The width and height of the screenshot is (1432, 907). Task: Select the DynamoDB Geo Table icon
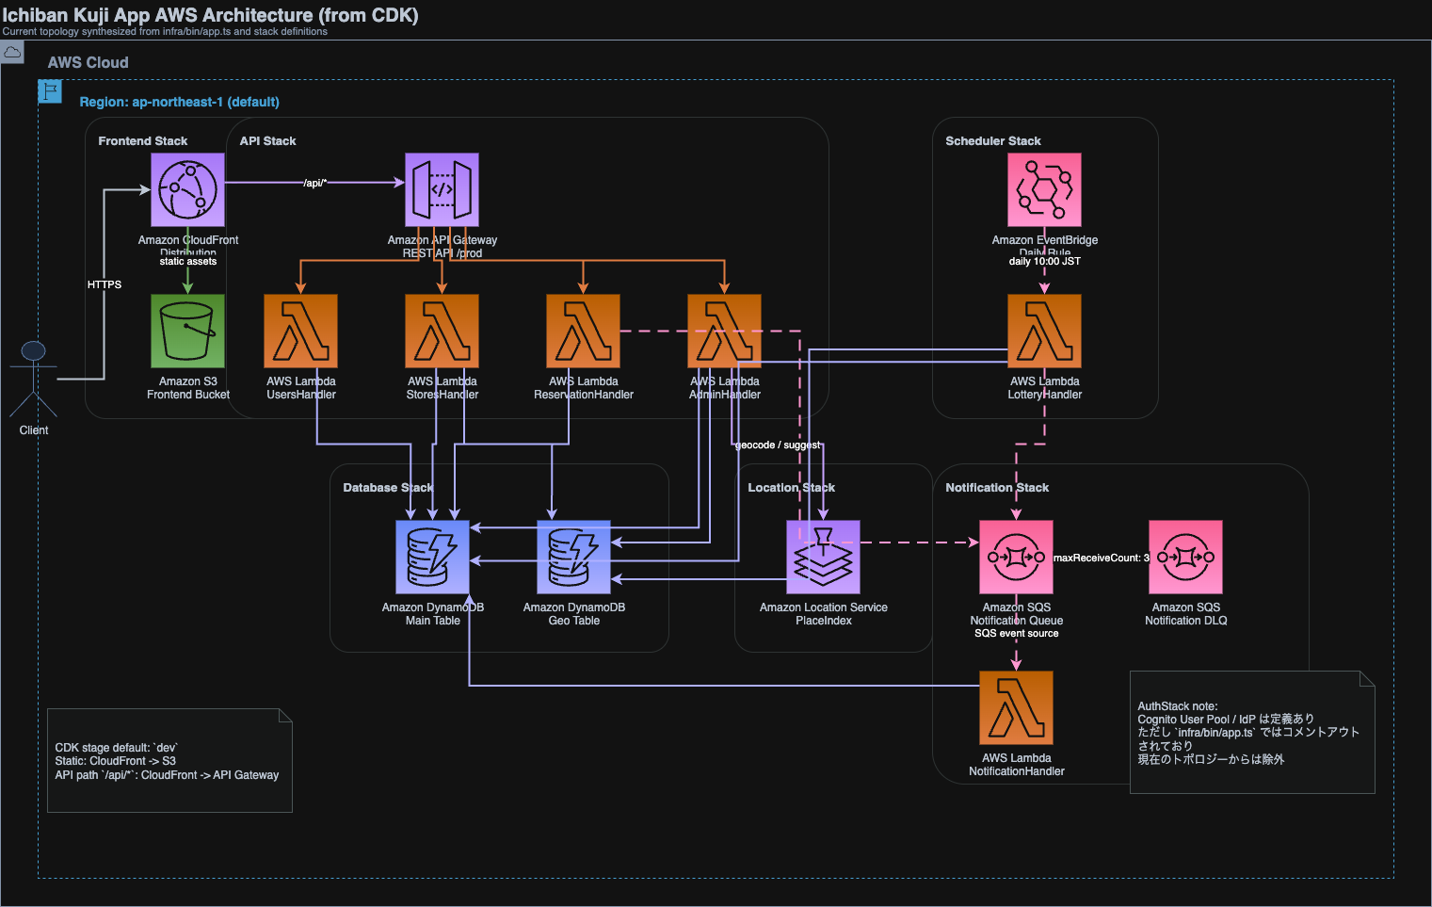click(x=573, y=557)
